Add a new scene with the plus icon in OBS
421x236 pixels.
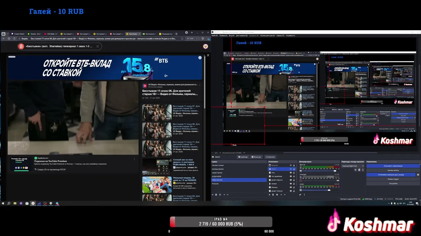click(x=212, y=194)
